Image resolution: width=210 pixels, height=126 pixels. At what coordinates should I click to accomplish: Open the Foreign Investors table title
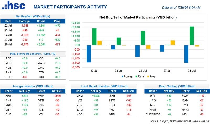(33, 87)
